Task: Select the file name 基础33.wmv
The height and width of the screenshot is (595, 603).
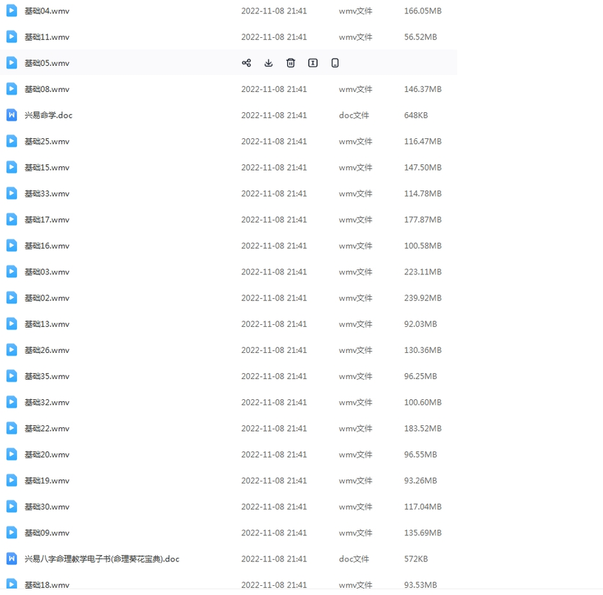Action: point(47,194)
